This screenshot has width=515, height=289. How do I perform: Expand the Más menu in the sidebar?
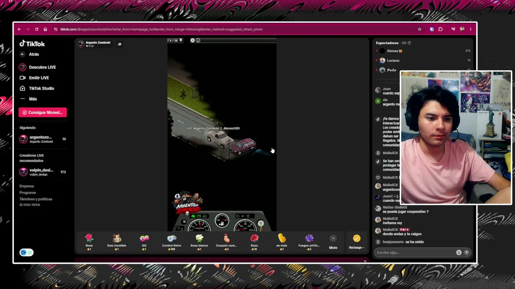click(x=28, y=99)
